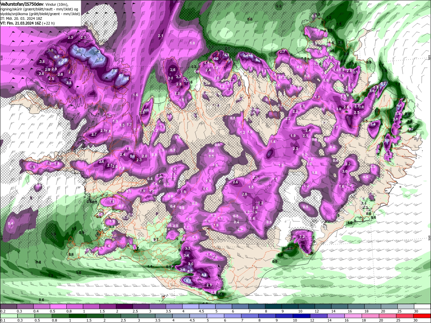Choose the indigo-purple rain swatch labeled 12
This screenshot has width=431, height=323.
319,316
